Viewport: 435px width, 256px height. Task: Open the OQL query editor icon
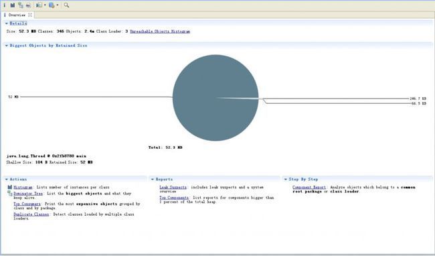tap(28, 5)
